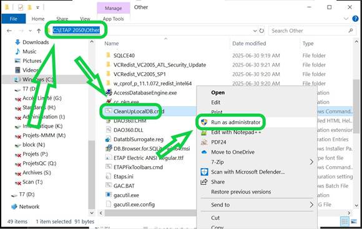Select the GAC.BAT file
The image size is (362, 229).
(x=124, y=186)
